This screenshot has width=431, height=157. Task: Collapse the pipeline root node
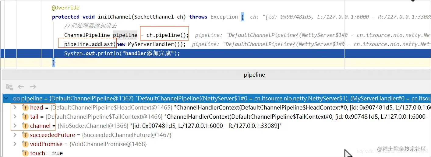7,98
